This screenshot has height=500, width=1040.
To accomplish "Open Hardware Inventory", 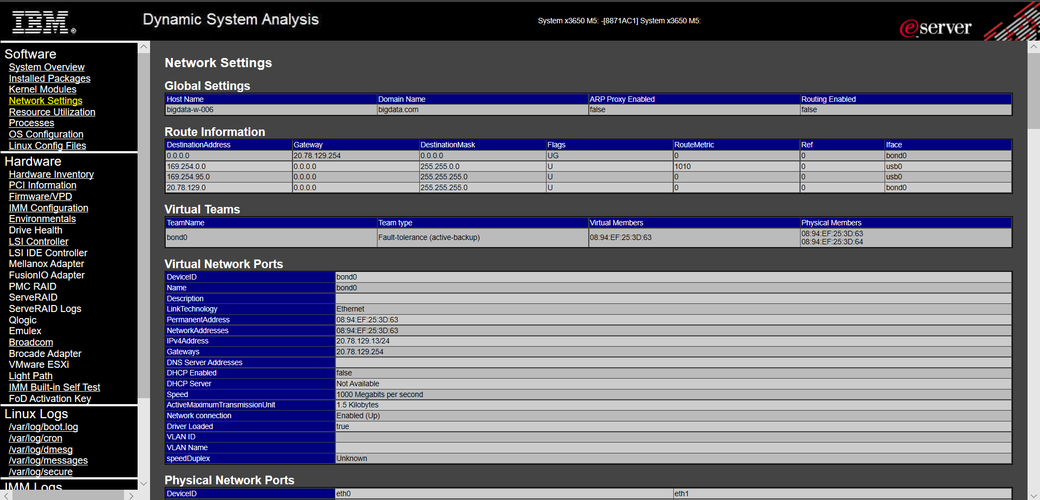I will tap(51, 174).
